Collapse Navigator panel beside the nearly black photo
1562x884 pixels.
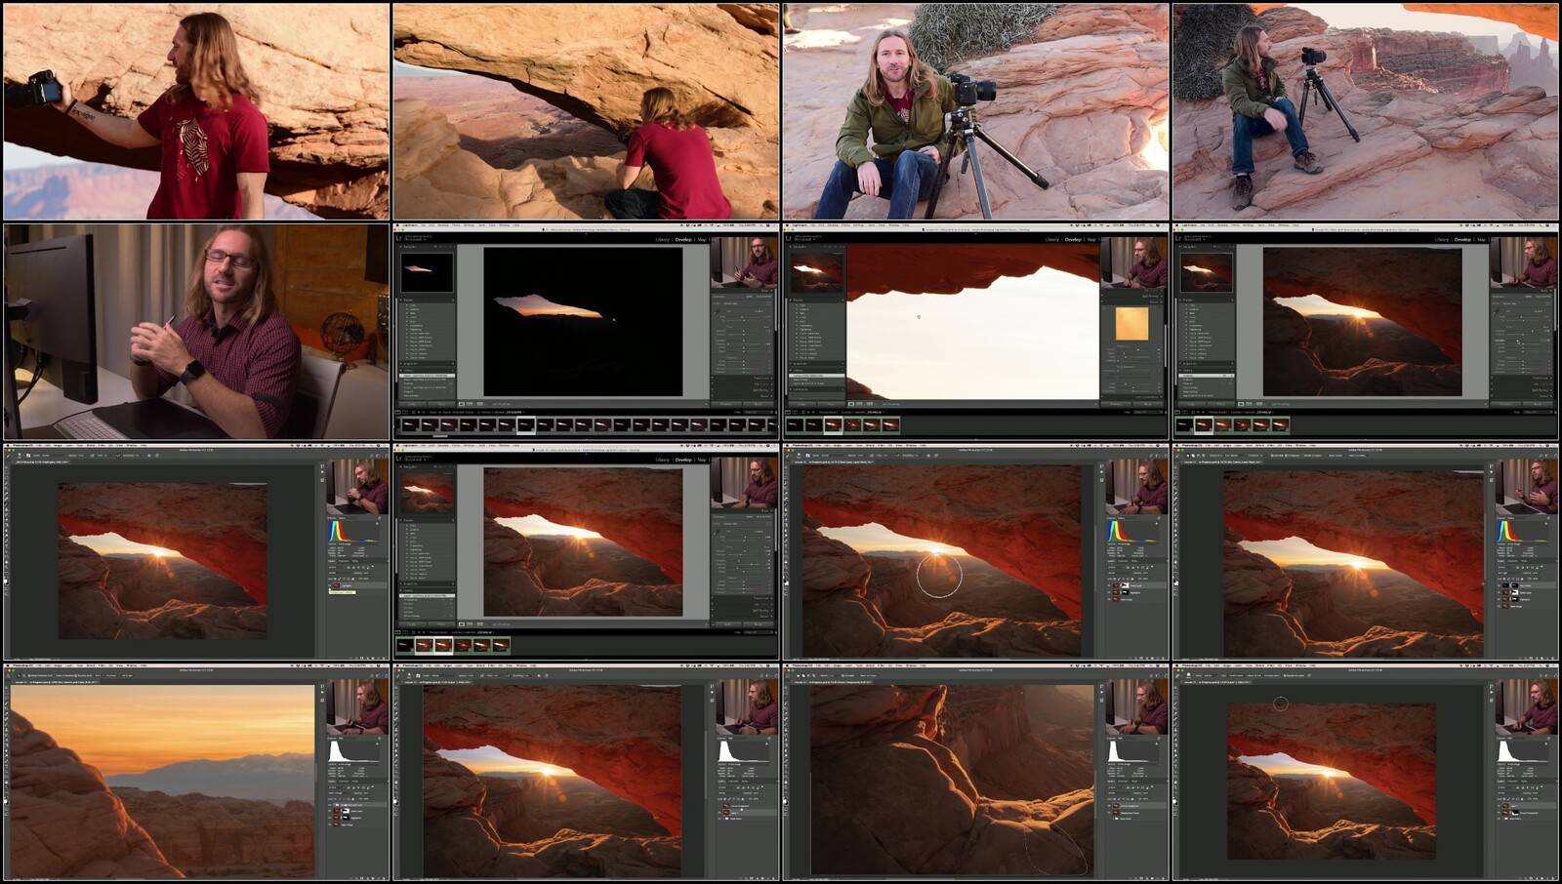tap(399, 247)
